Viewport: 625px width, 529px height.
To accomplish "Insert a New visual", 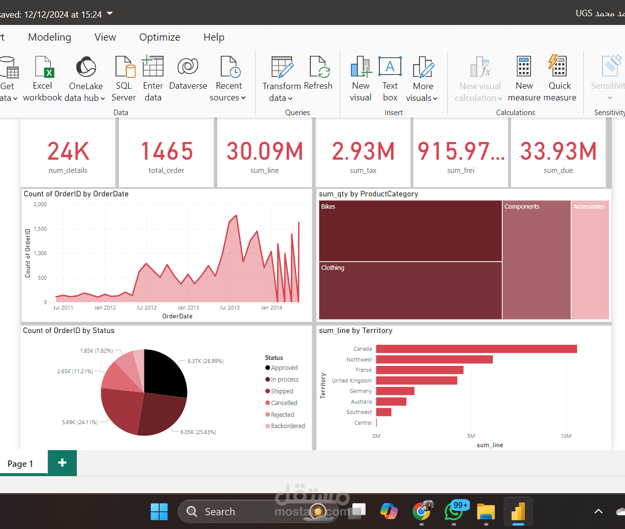I will tap(361, 78).
